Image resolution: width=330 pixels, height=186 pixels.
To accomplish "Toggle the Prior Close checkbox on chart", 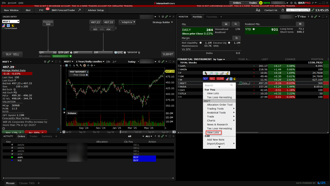I will (x=87, y=75).
